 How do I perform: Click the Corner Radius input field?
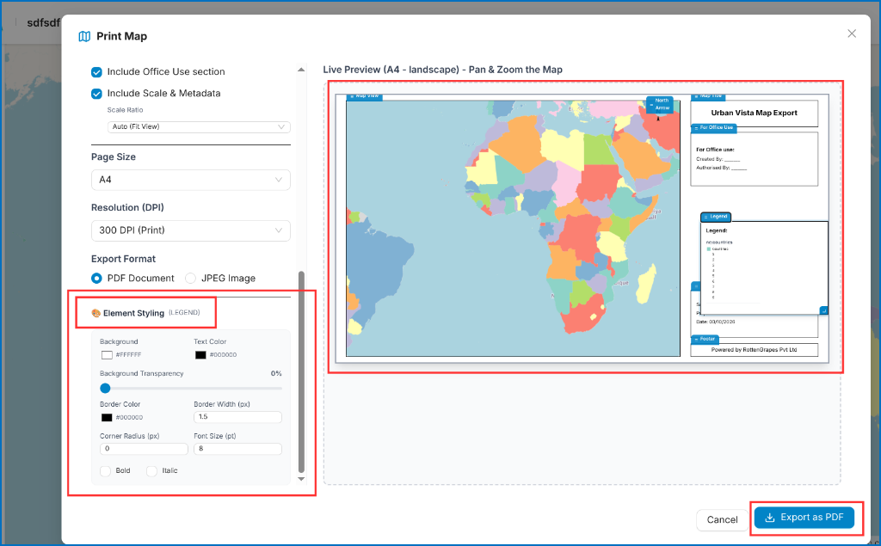tap(144, 449)
